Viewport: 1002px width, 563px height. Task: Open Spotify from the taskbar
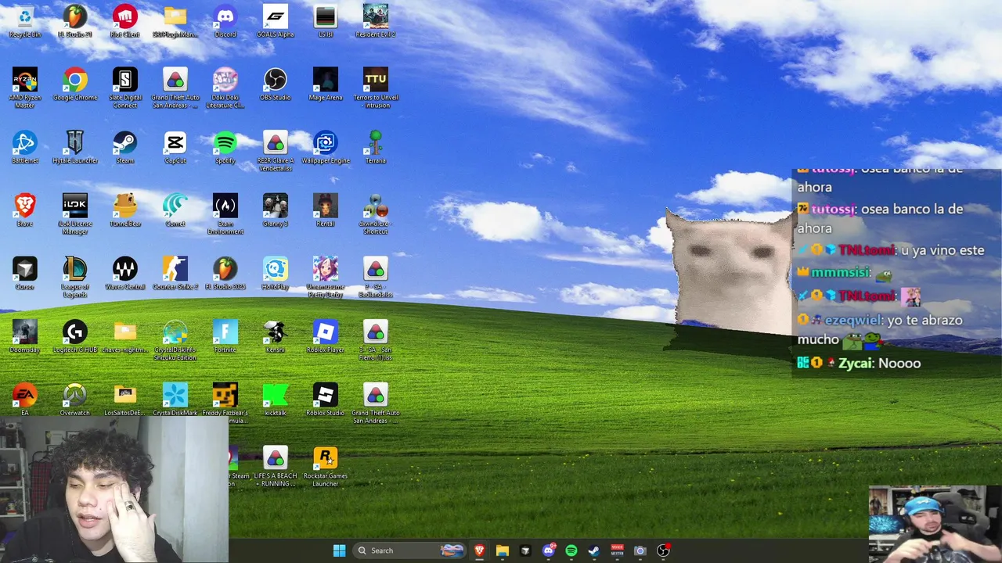571,550
